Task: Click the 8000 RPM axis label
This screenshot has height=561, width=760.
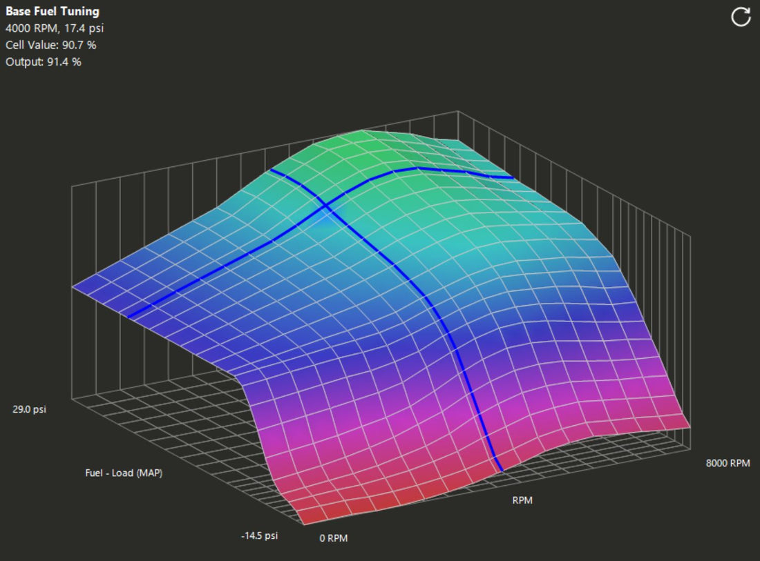Action: point(728,463)
